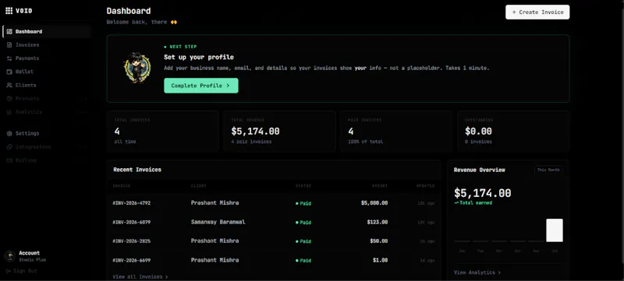Open the Invoices menu label

point(27,45)
